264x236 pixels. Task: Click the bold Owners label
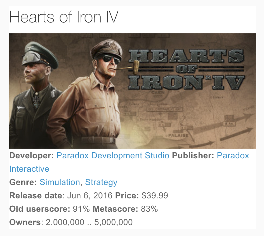point(25,222)
